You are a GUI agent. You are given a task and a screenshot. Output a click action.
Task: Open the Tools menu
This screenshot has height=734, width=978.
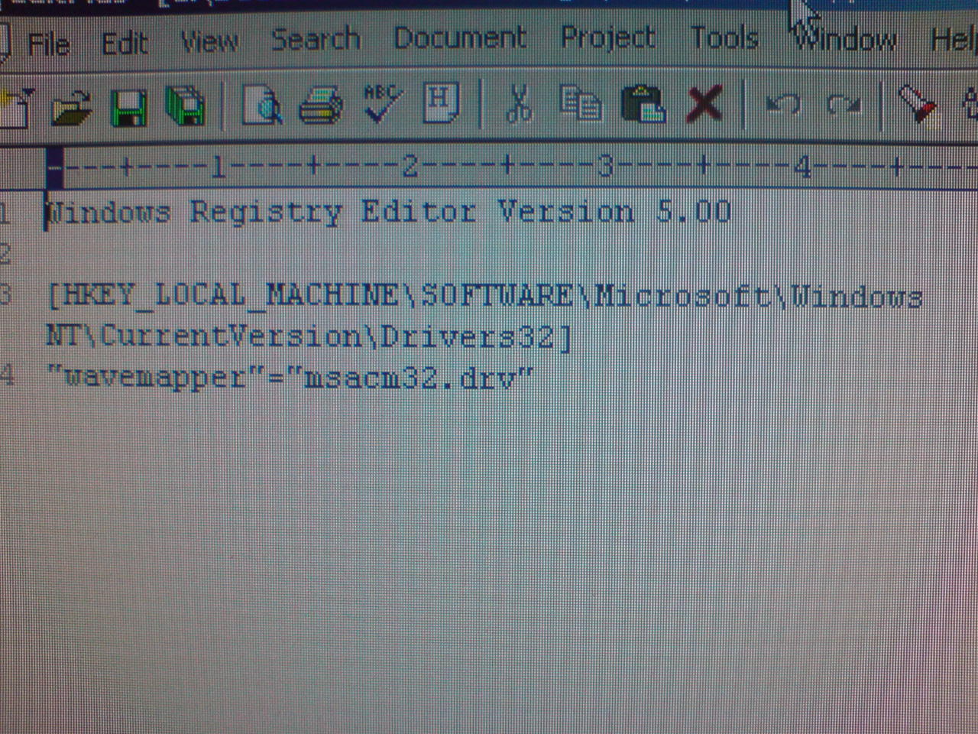[x=724, y=37]
